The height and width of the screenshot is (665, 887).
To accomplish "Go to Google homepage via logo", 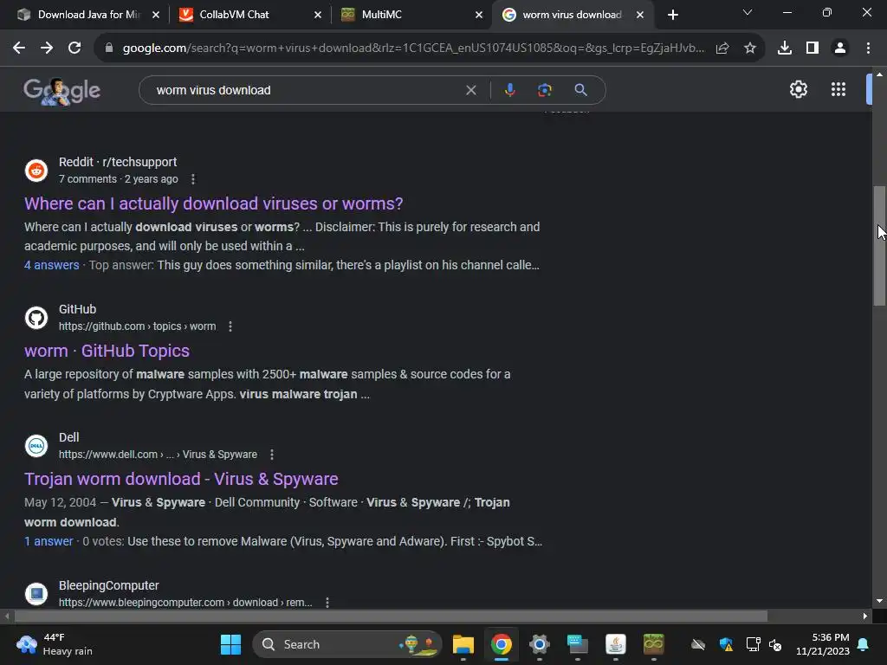I will pos(62,90).
